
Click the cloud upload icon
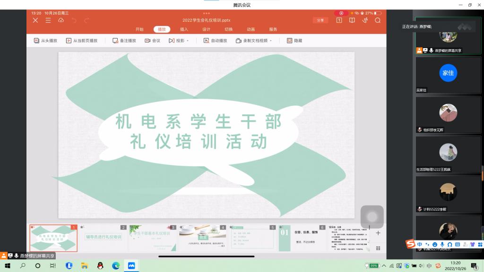pyautogui.click(x=61, y=20)
